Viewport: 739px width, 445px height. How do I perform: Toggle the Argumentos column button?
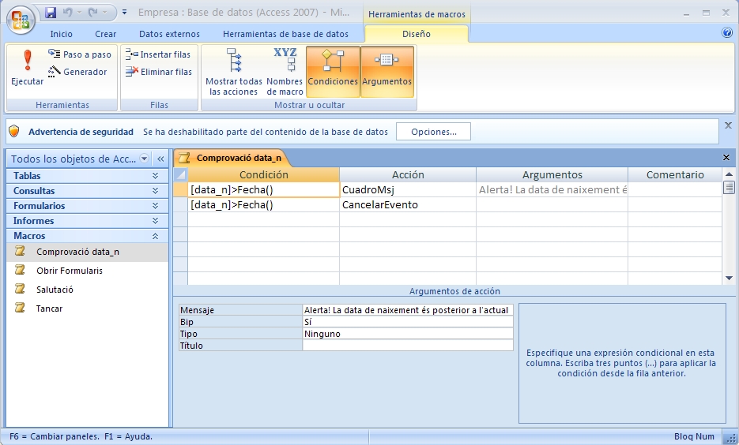tap(386, 69)
